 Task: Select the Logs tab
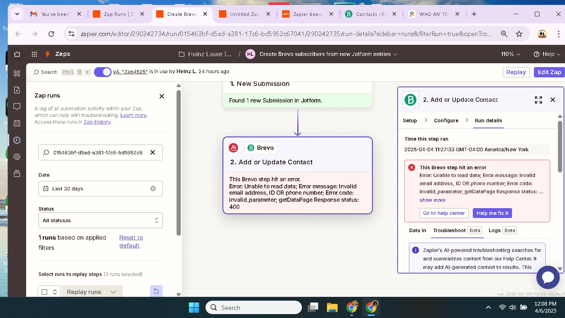click(x=502, y=230)
